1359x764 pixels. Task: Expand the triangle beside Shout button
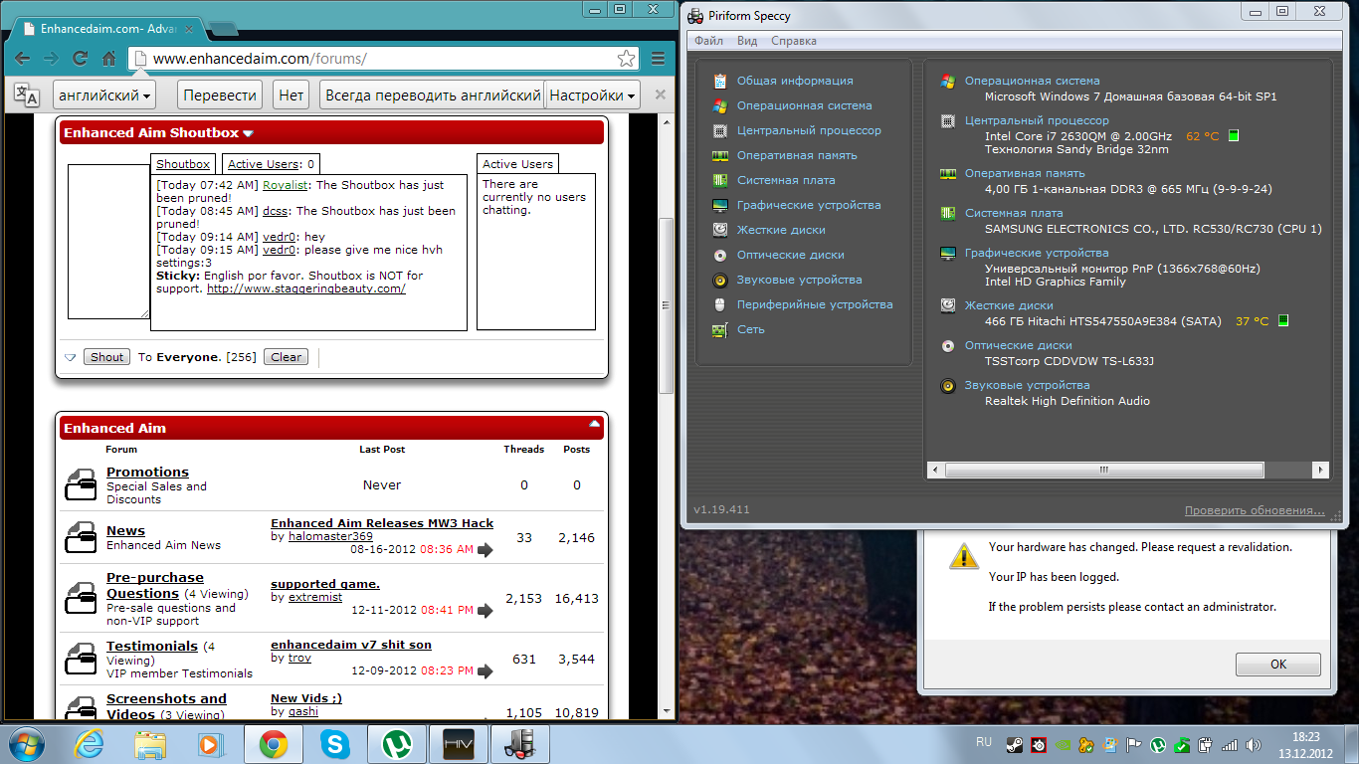70,357
